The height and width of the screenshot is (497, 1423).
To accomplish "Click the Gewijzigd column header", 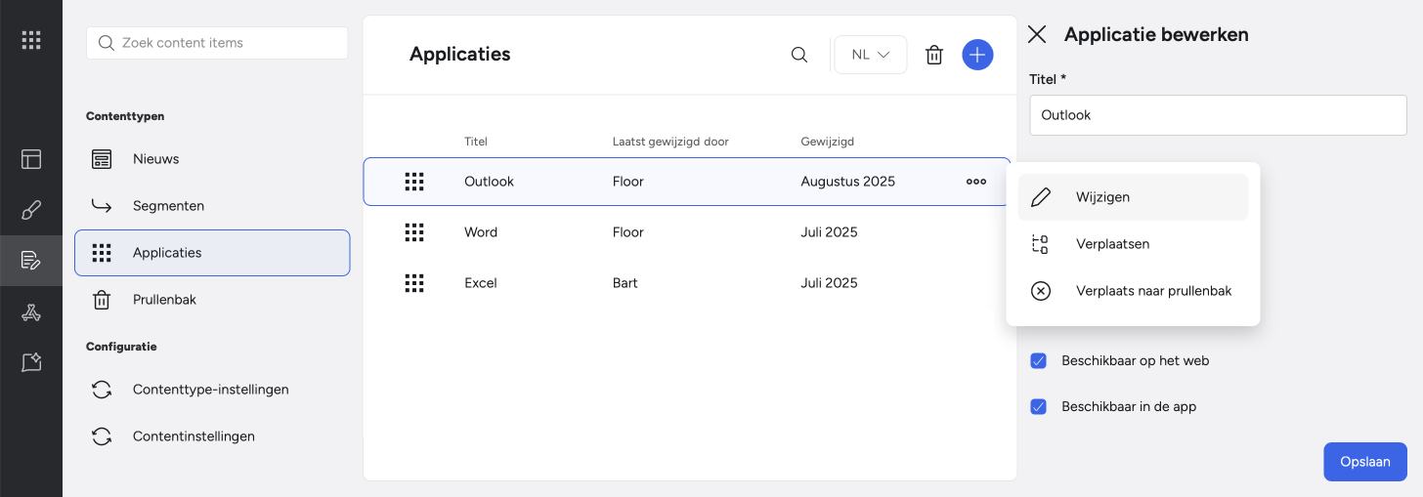I will (827, 142).
